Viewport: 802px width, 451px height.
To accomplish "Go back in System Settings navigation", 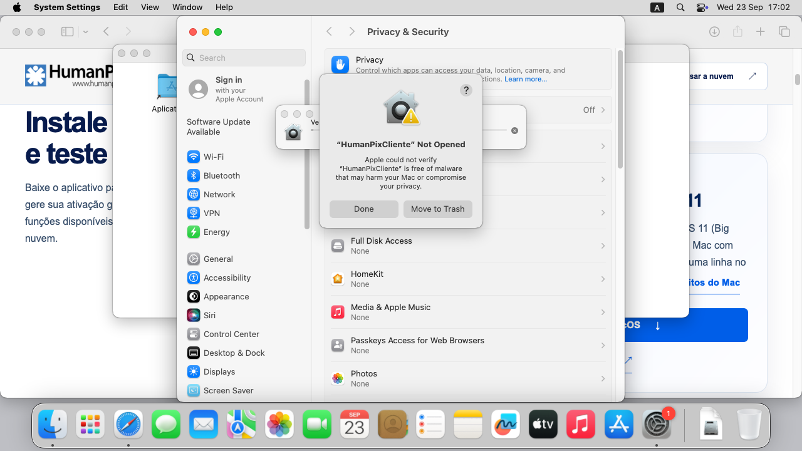I will [330, 31].
